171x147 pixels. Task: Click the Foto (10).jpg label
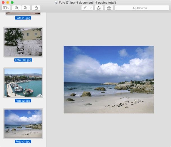pos(23,60)
